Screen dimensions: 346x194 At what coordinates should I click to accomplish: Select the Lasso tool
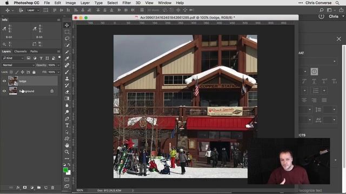tap(67, 38)
